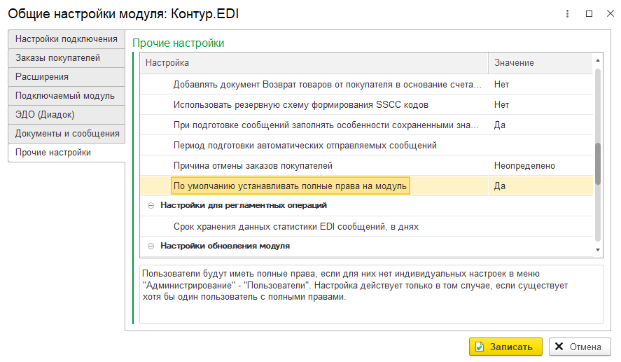Click value Неопределено for Причина отмены заказов
The image size is (621, 362).
click(524, 165)
